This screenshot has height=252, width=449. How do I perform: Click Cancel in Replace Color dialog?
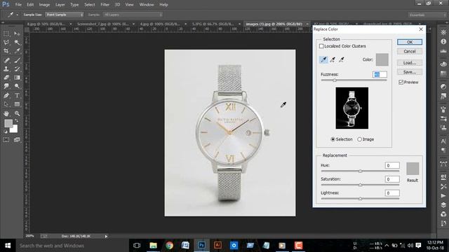410,51
